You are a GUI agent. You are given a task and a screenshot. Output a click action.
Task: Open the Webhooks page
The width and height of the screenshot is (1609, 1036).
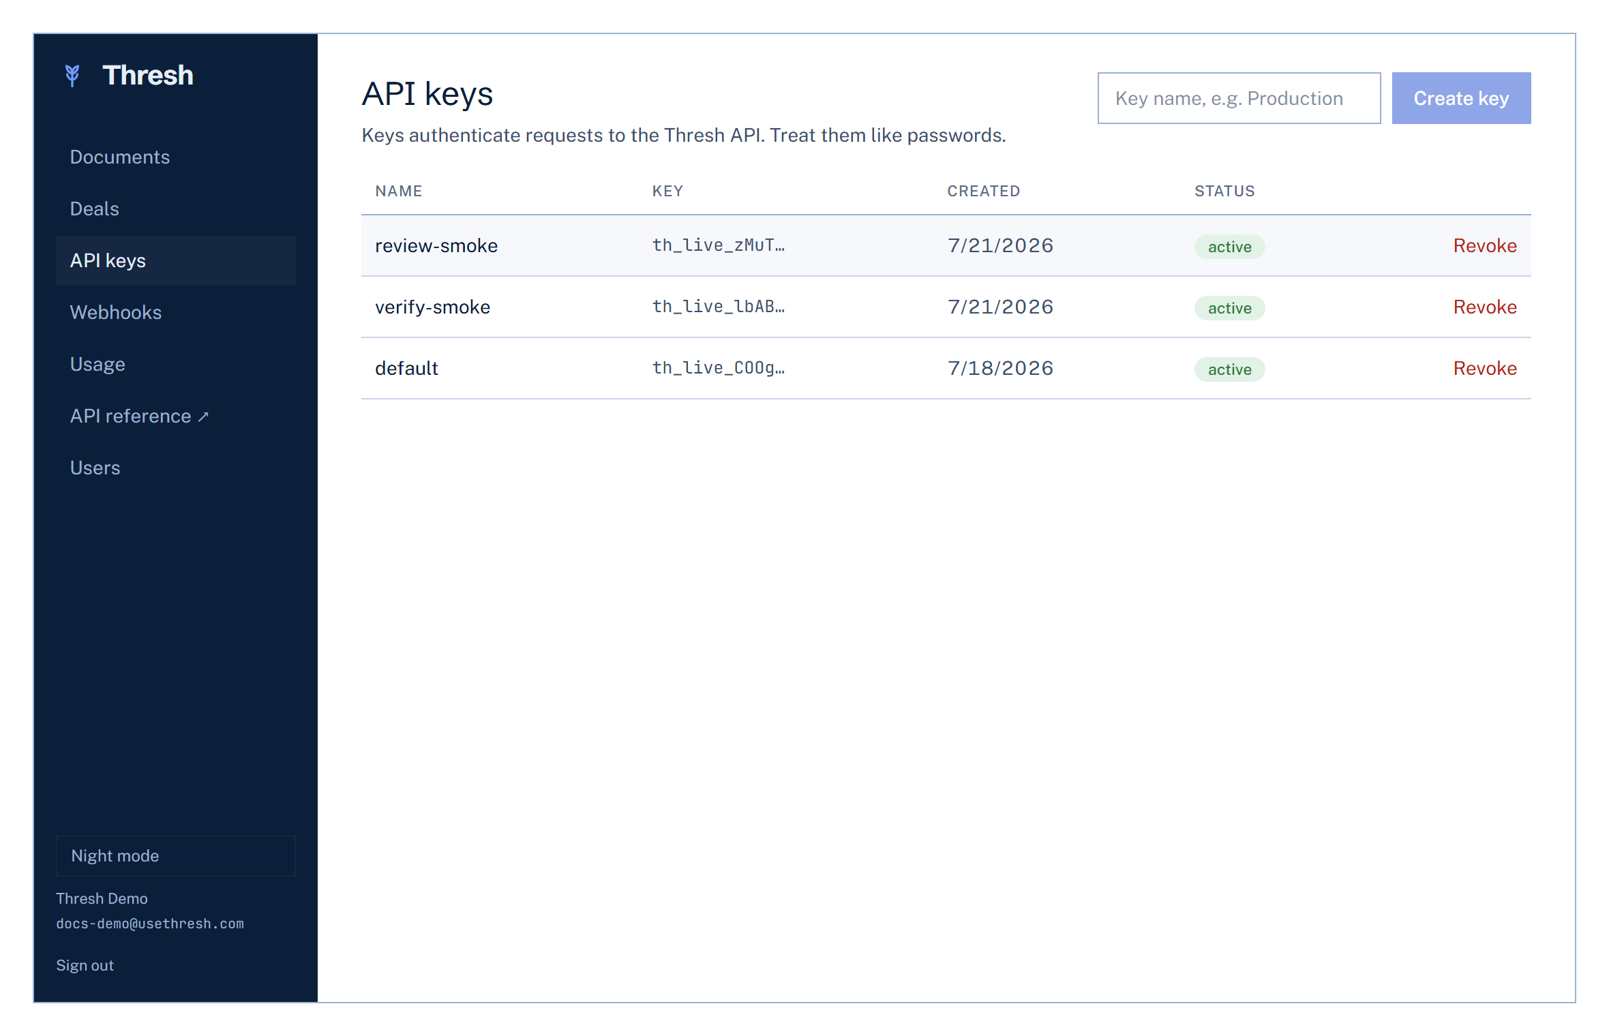[x=176, y=312]
